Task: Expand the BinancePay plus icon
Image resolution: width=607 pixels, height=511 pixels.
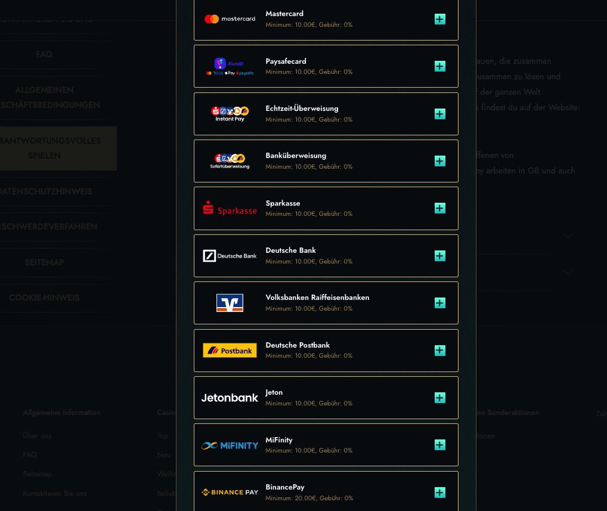Action: point(440,493)
